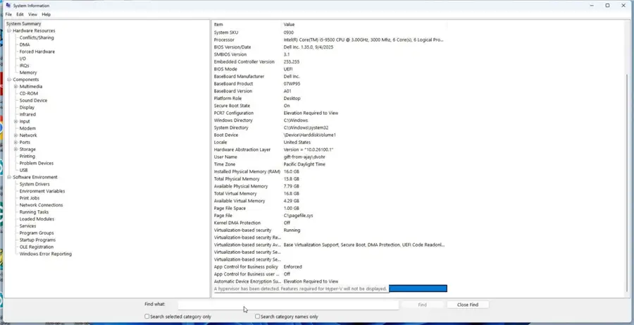This screenshot has height=325, width=634.
Task: Select Network Connections tree item
Action: tap(42, 205)
